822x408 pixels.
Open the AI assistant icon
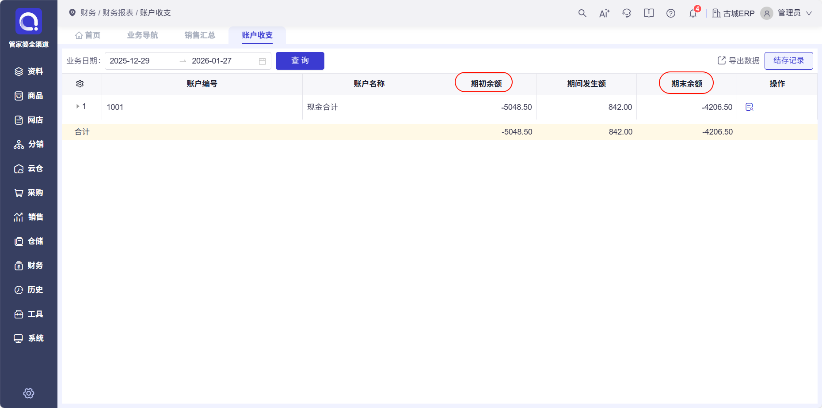pyautogui.click(x=604, y=13)
